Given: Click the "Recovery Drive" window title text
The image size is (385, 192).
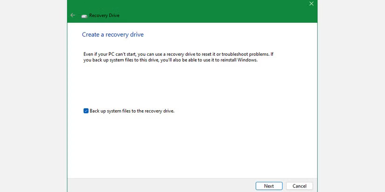Looking at the screenshot, I should pyautogui.click(x=104, y=15).
